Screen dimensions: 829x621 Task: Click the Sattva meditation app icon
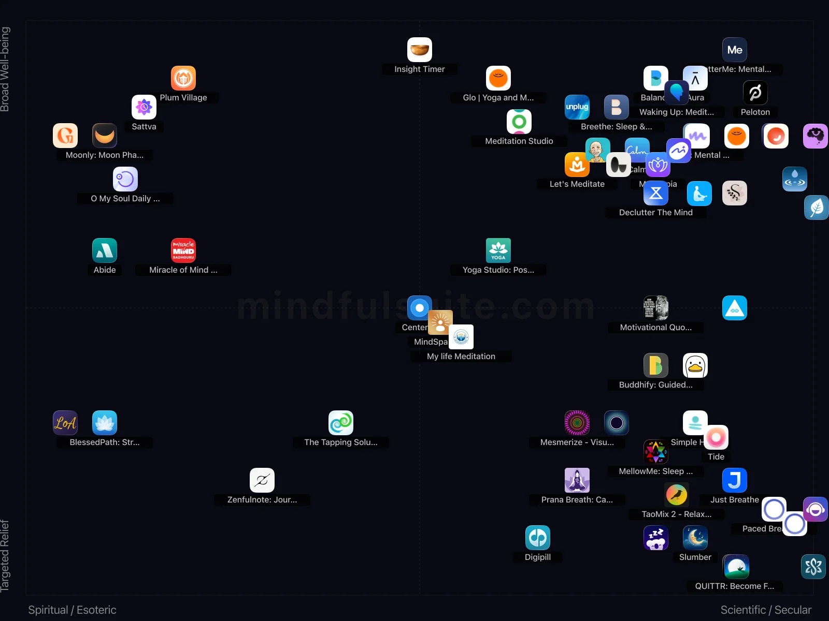144,107
